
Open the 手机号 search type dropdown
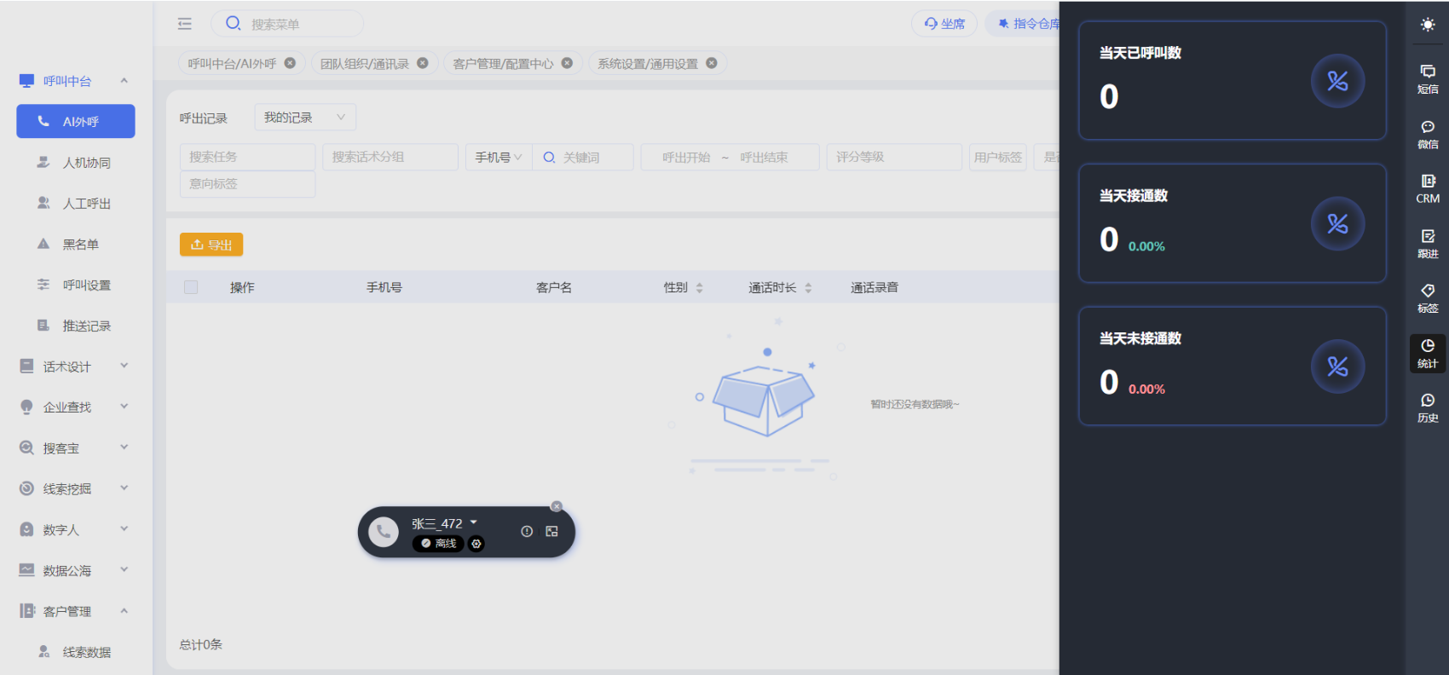498,158
